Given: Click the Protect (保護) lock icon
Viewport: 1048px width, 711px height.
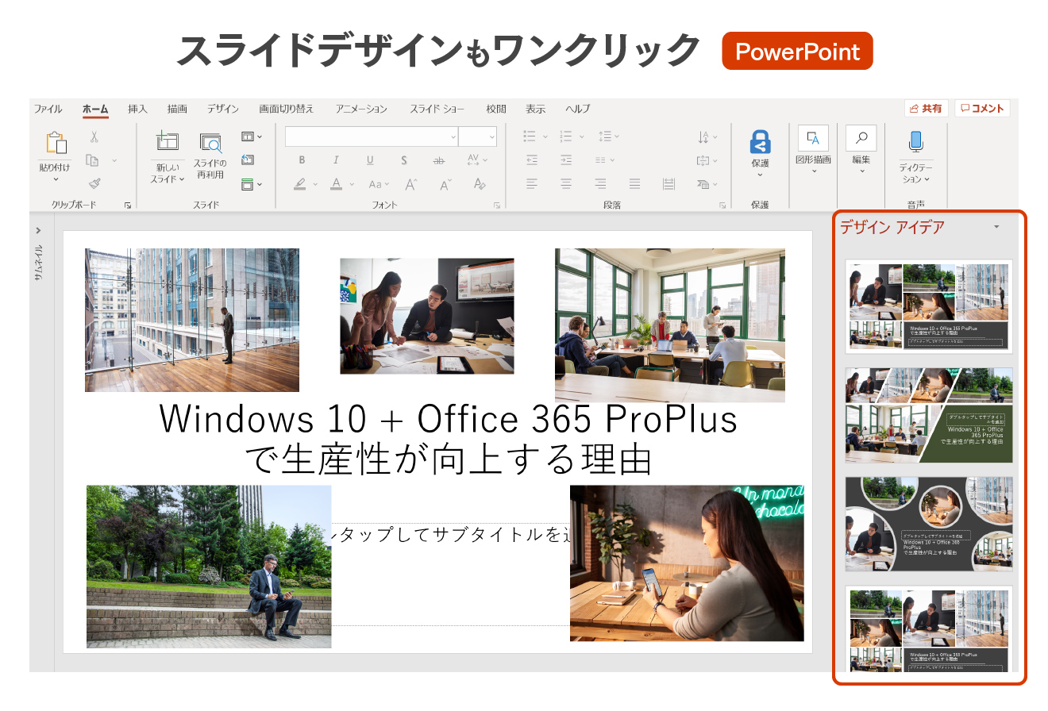Looking at the screenshot, I should (760, 142).
